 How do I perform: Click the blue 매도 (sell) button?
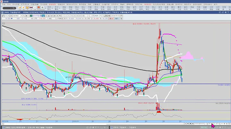click(117, 19)
